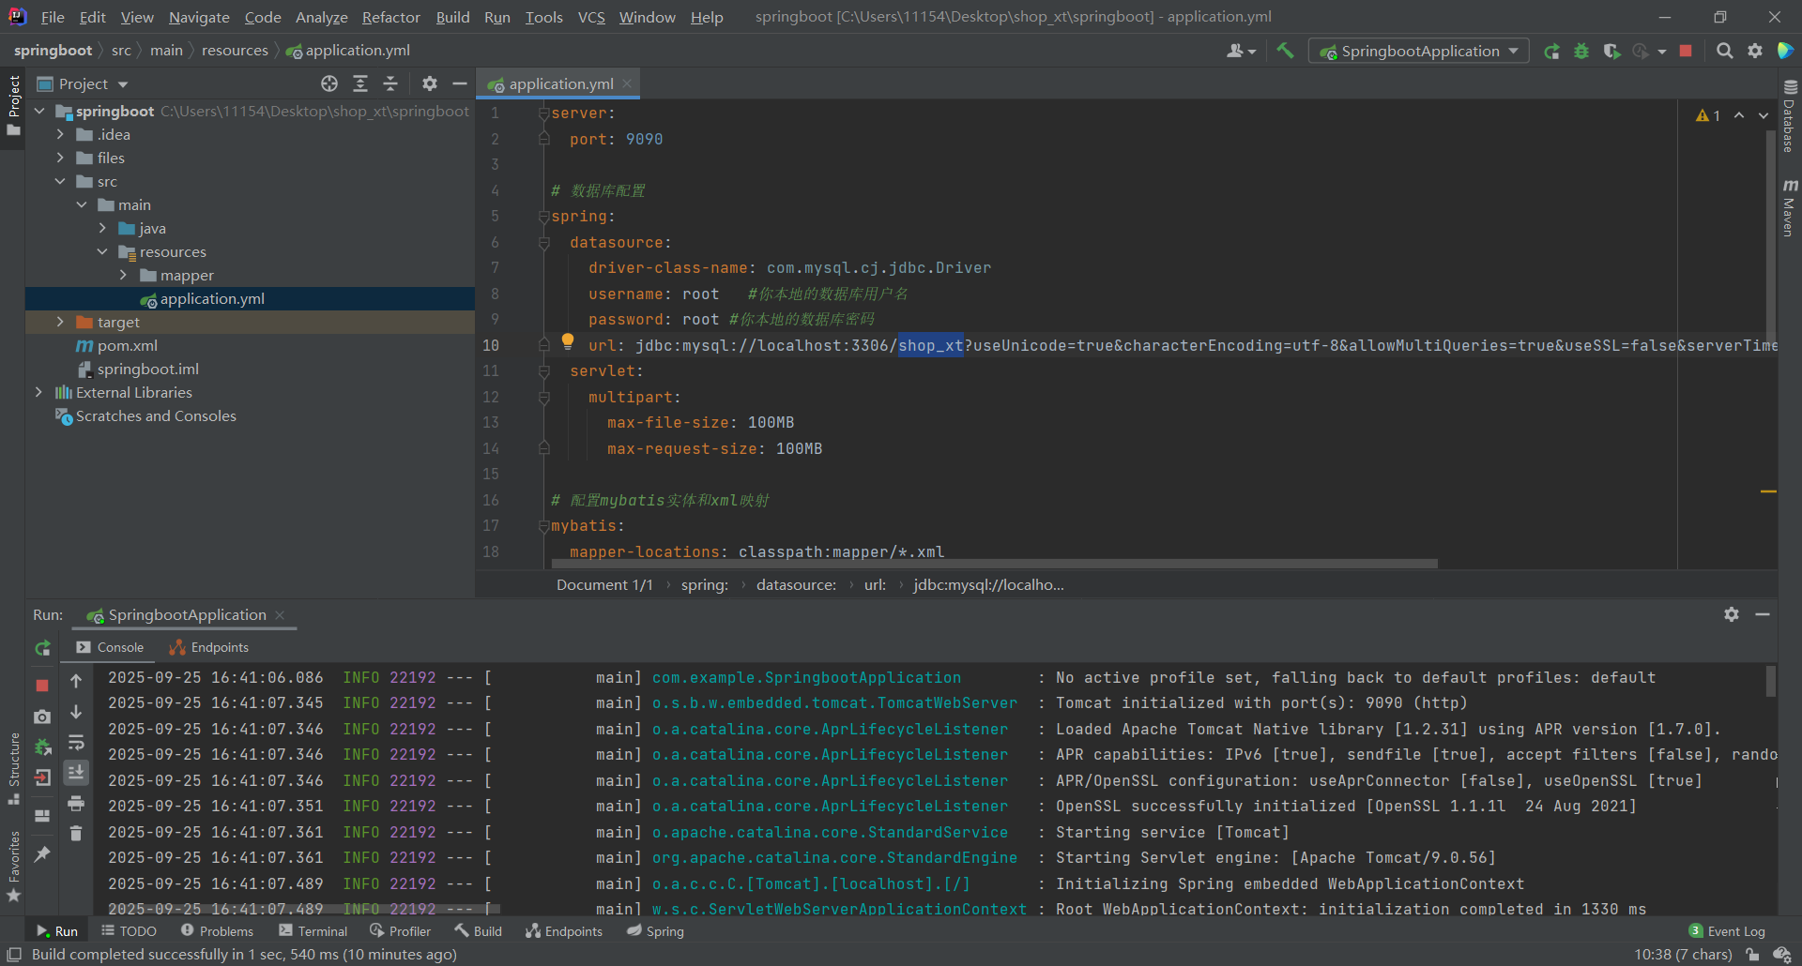
Task: Rerun SpringbootApplication from the top toolbar
Action: coord(1551,52)
